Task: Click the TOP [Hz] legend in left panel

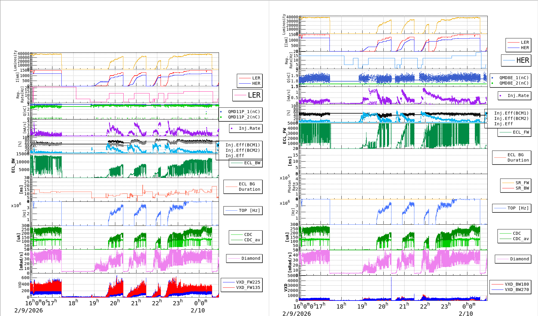Action: [x=249, y=210]
